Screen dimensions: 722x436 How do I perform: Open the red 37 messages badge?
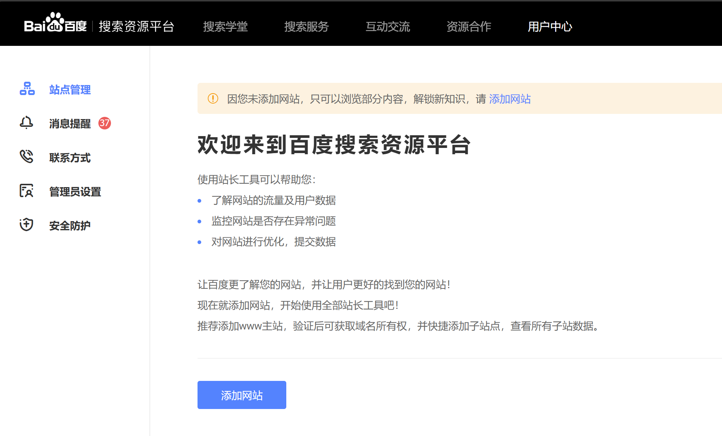tap(105, 123)
